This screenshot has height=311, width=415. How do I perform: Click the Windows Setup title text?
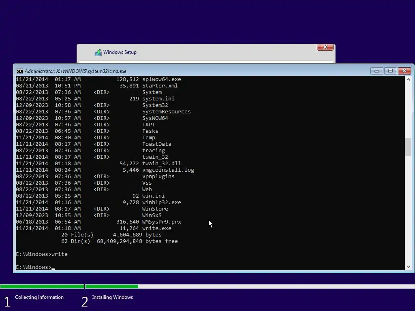[x=120, y=52]
